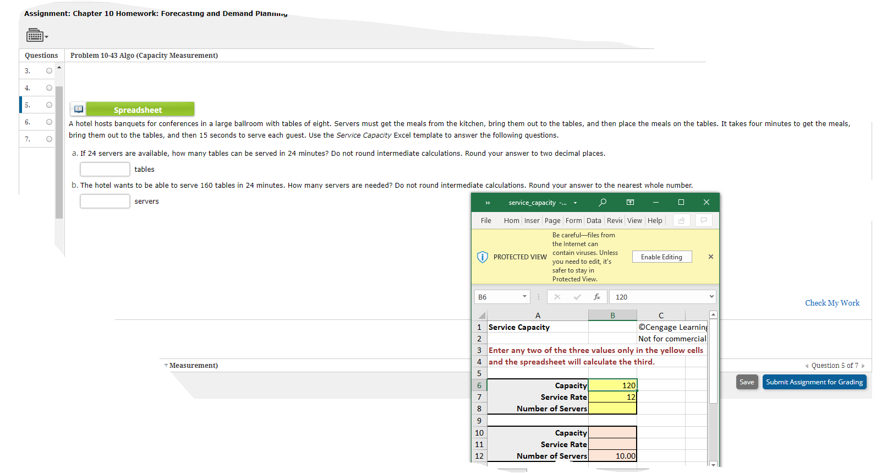Viewport: 887px width, 473px height.
Task: Select column A header
Action: click(x=538, y=316)
